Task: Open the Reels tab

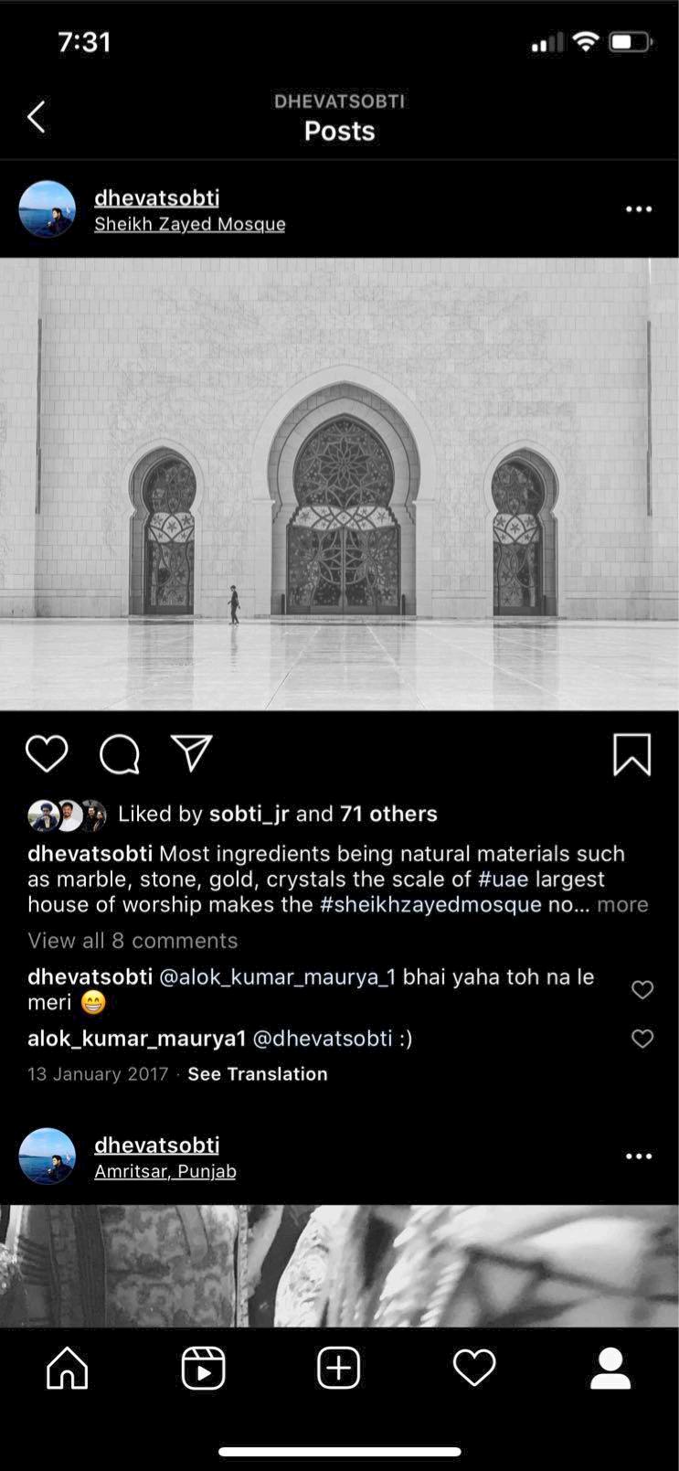Action: click(x=203, y=1369)
